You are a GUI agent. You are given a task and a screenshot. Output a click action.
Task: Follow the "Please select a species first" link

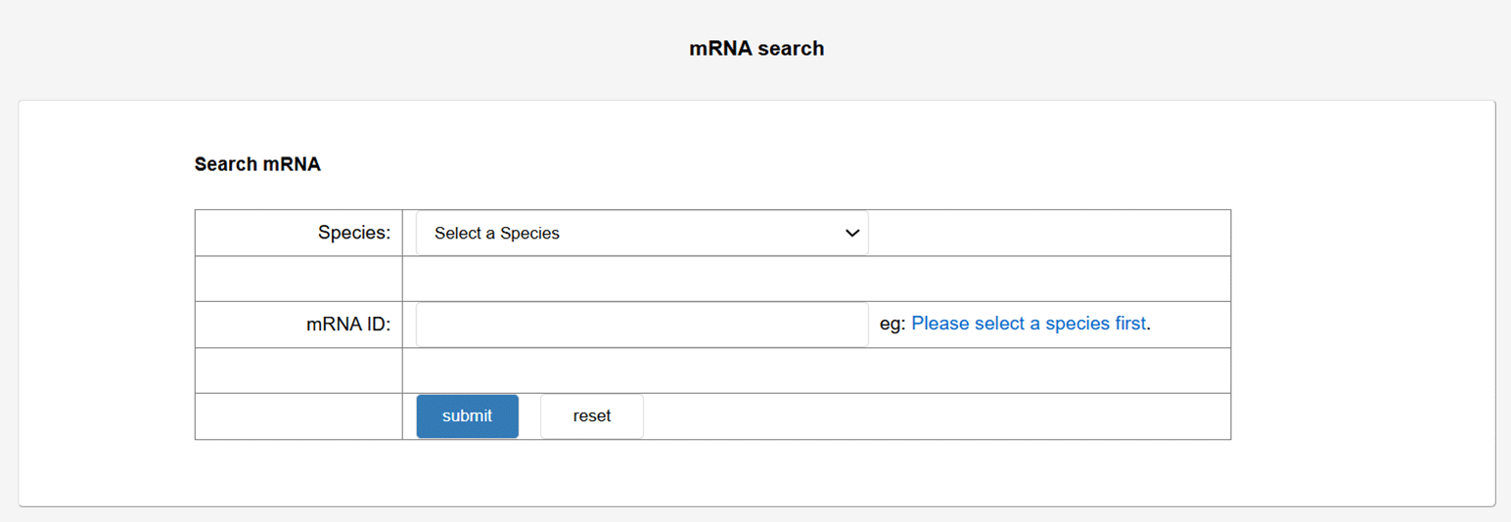pyautogui.click(x=1028, y=324)
